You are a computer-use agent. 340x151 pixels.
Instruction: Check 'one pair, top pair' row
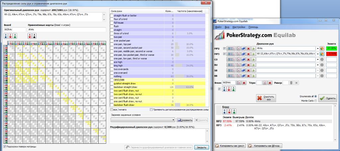[112, 44]
